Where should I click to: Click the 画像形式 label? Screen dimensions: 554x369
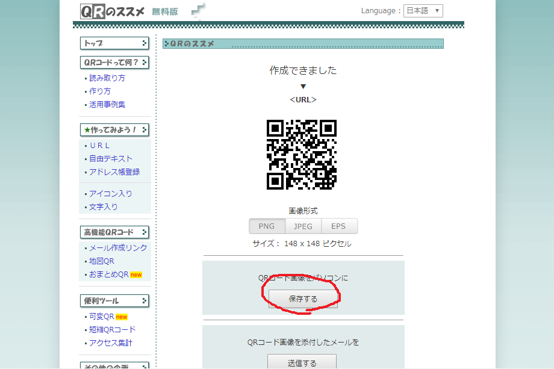(303, 211)
